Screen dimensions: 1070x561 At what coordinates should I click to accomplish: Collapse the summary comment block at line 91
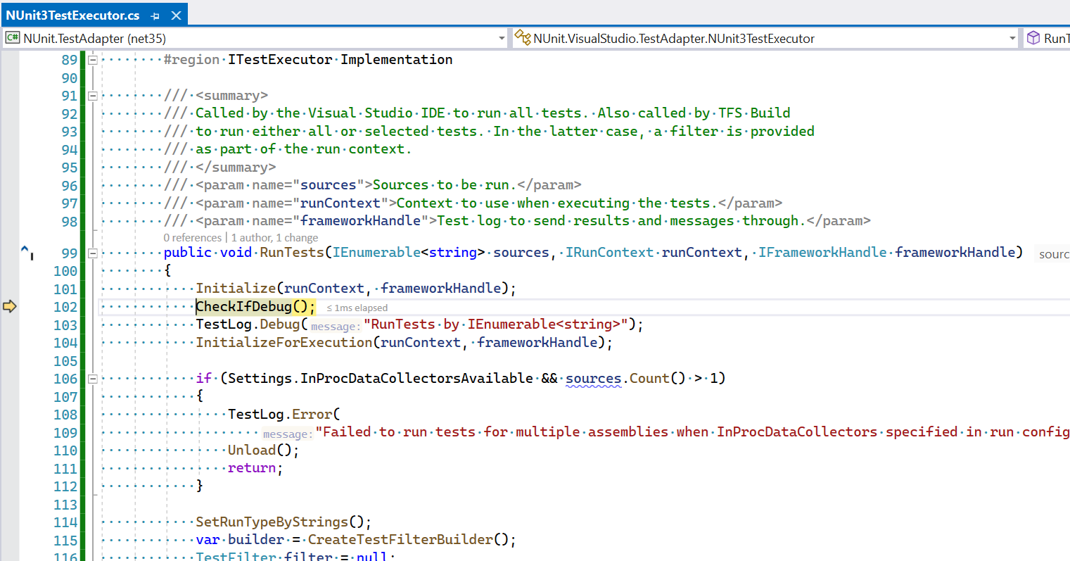(92, 96)
